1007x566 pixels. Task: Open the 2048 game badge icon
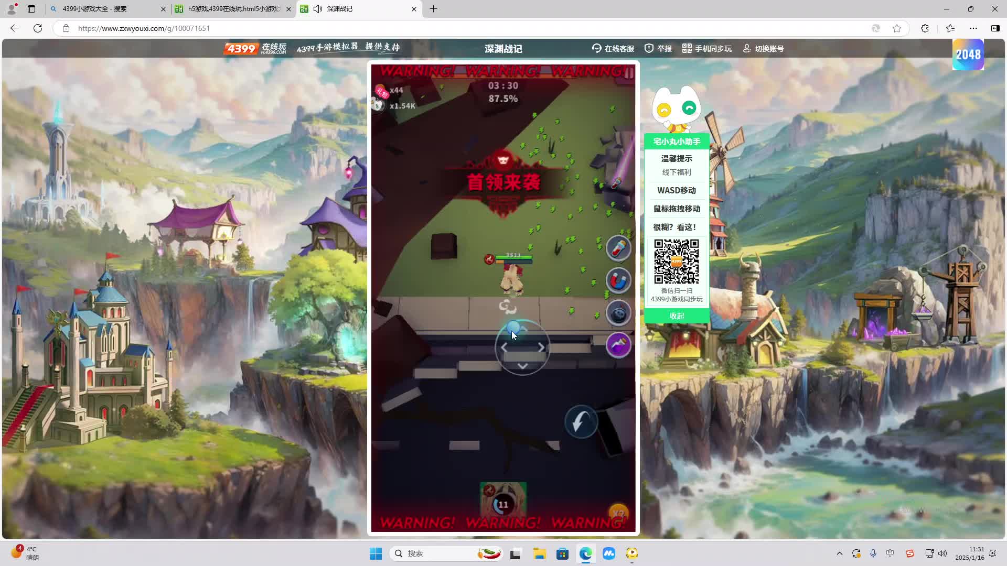(968, 55)
